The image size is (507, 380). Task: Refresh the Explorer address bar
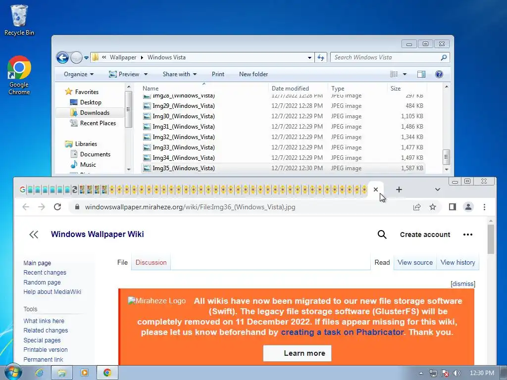[321, 57]
